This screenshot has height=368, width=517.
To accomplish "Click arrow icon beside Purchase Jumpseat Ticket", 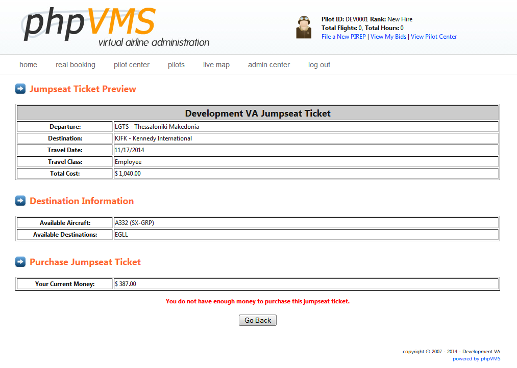I will click(20, 262).
